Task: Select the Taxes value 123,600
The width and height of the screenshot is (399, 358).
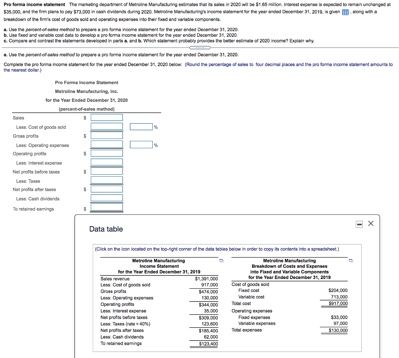Action: point(209,324)
